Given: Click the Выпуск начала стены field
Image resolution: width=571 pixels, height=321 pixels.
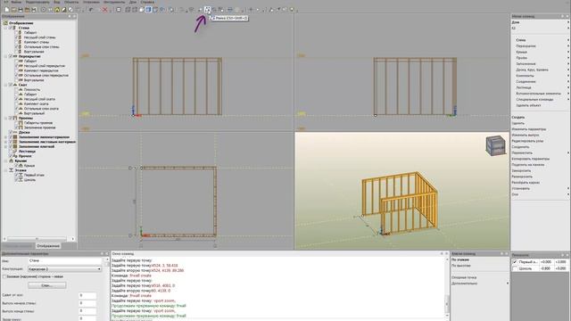Looking at the screenshot, I should pos(87,303).
